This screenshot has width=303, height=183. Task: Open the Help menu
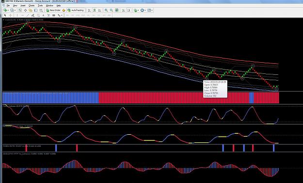tap(59, 6)
